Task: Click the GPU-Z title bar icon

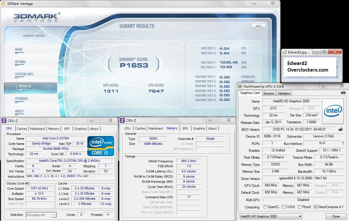Action: (x=240, y=86)
